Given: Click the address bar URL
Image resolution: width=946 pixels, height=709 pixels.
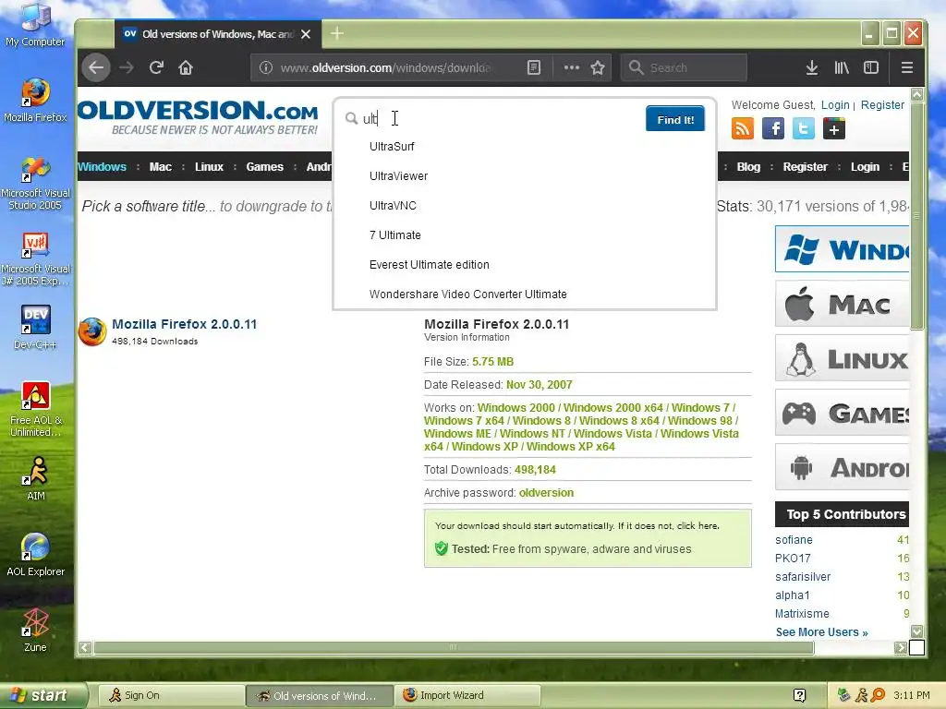Looking at the screenshot, I should [x=386, y=67].
